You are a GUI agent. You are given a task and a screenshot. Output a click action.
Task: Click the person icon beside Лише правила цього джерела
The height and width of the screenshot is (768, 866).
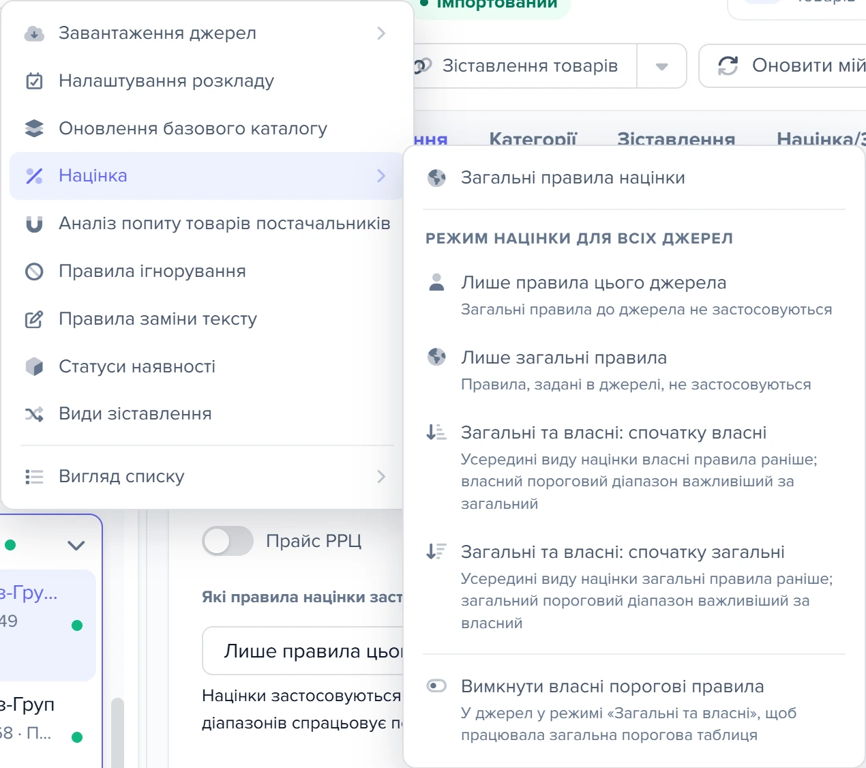point(436,282)
